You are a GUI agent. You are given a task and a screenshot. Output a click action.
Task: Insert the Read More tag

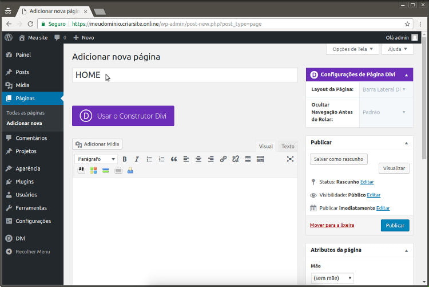(248, 159)
